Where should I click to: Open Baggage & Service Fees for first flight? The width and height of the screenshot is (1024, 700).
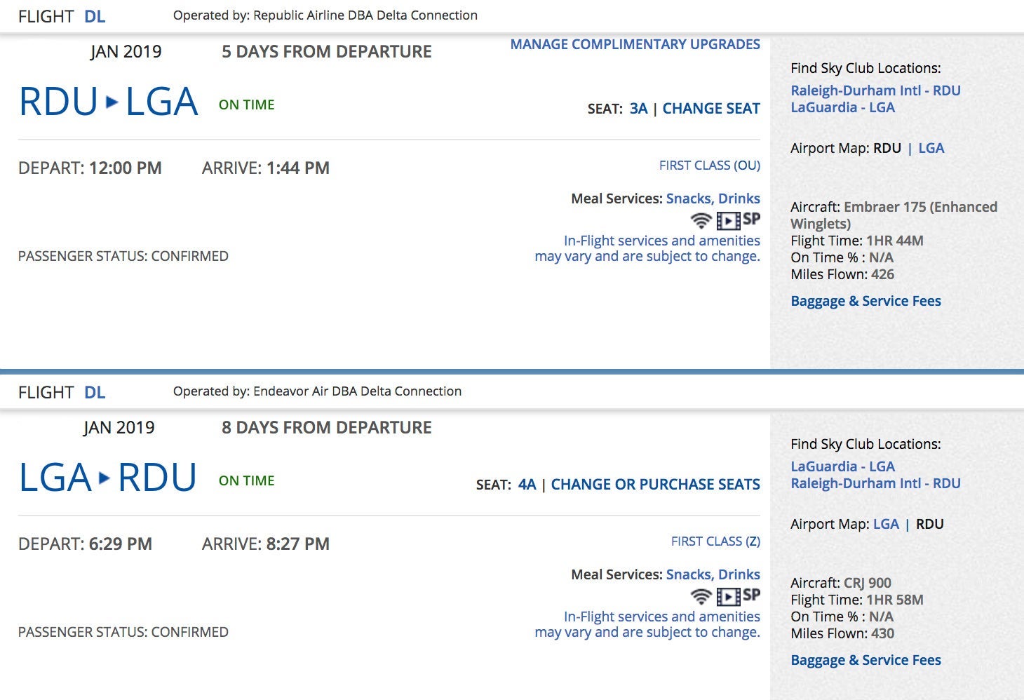pyautogui.click(x=865, y=301)
